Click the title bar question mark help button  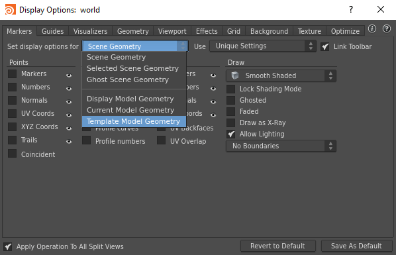(x=351, y=9)
